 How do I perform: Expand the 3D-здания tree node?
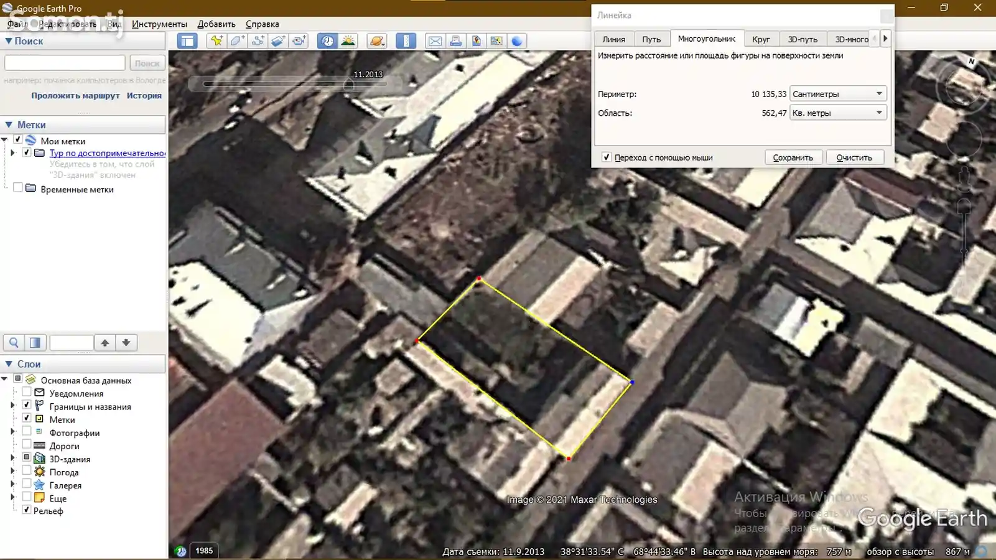click(12, 458)
